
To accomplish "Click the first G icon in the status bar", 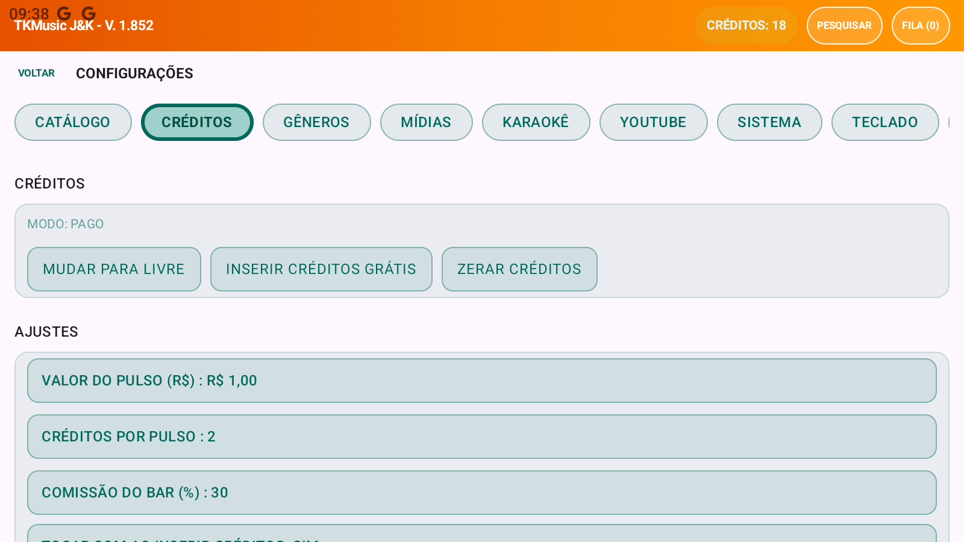I will point(64,13).
